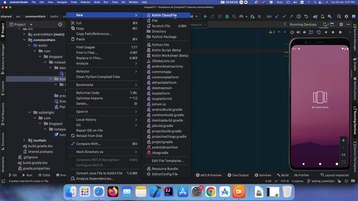Open Running Devices settings gear
Screen dimensions: 358x201
coord(341,25)
